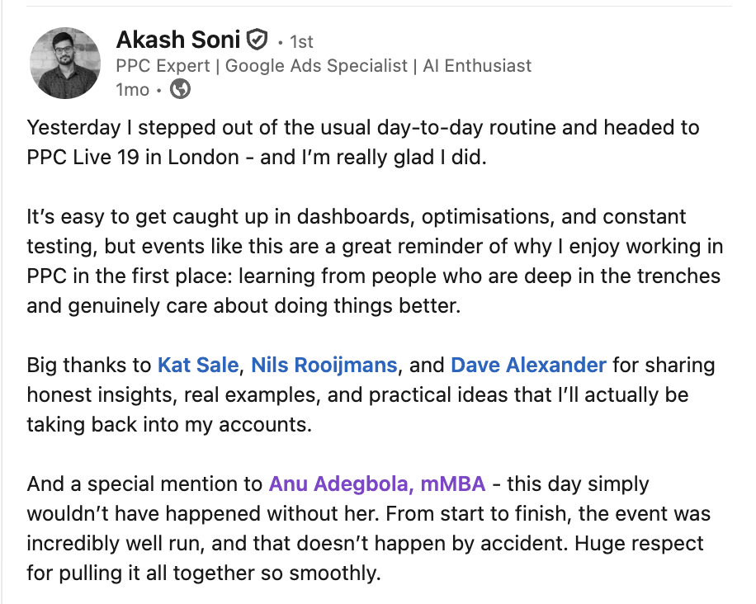Click the "Big thanks to" text
Screen dimensions: 756x604
89,365
